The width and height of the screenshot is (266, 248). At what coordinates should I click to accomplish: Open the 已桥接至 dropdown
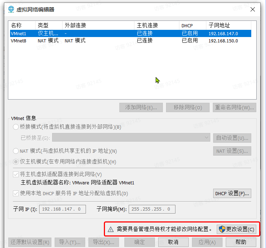click(x=131, y=137)
